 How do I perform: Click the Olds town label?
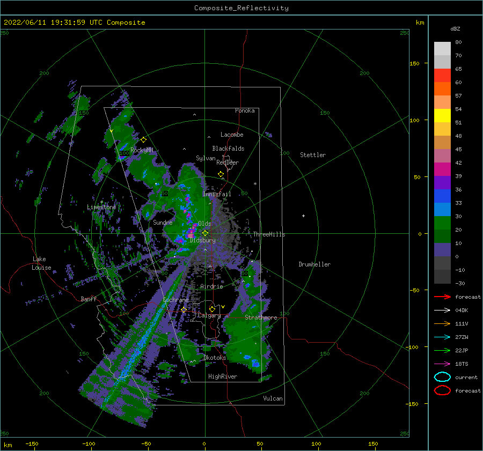click(x=204, y=224)
